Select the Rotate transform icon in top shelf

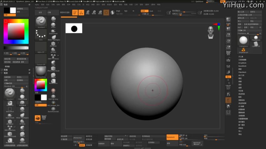click(100, 12)
